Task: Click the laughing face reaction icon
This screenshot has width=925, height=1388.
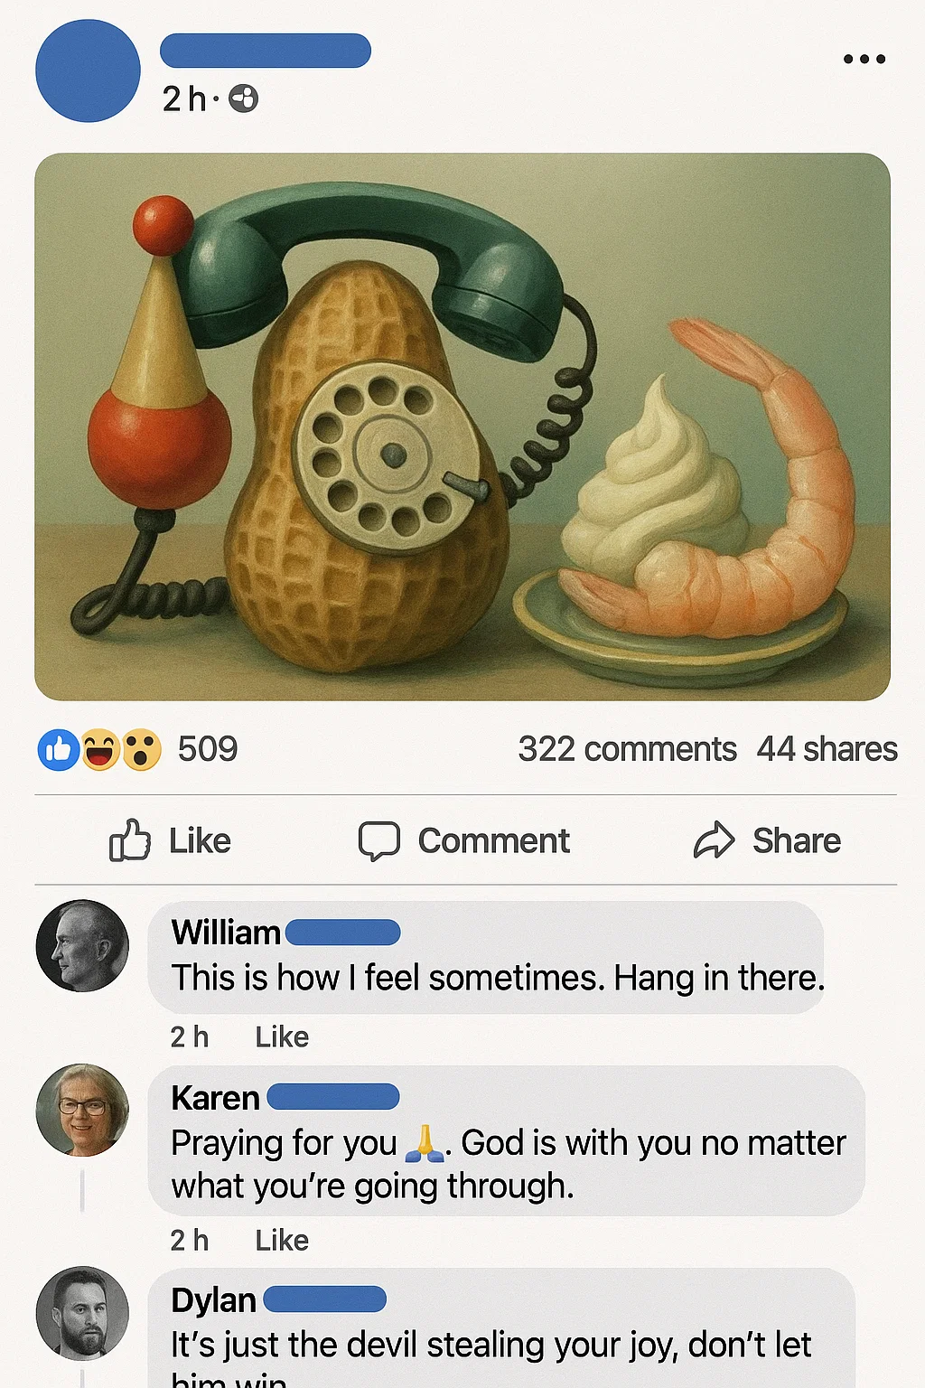Action: (x=99, y=750)
